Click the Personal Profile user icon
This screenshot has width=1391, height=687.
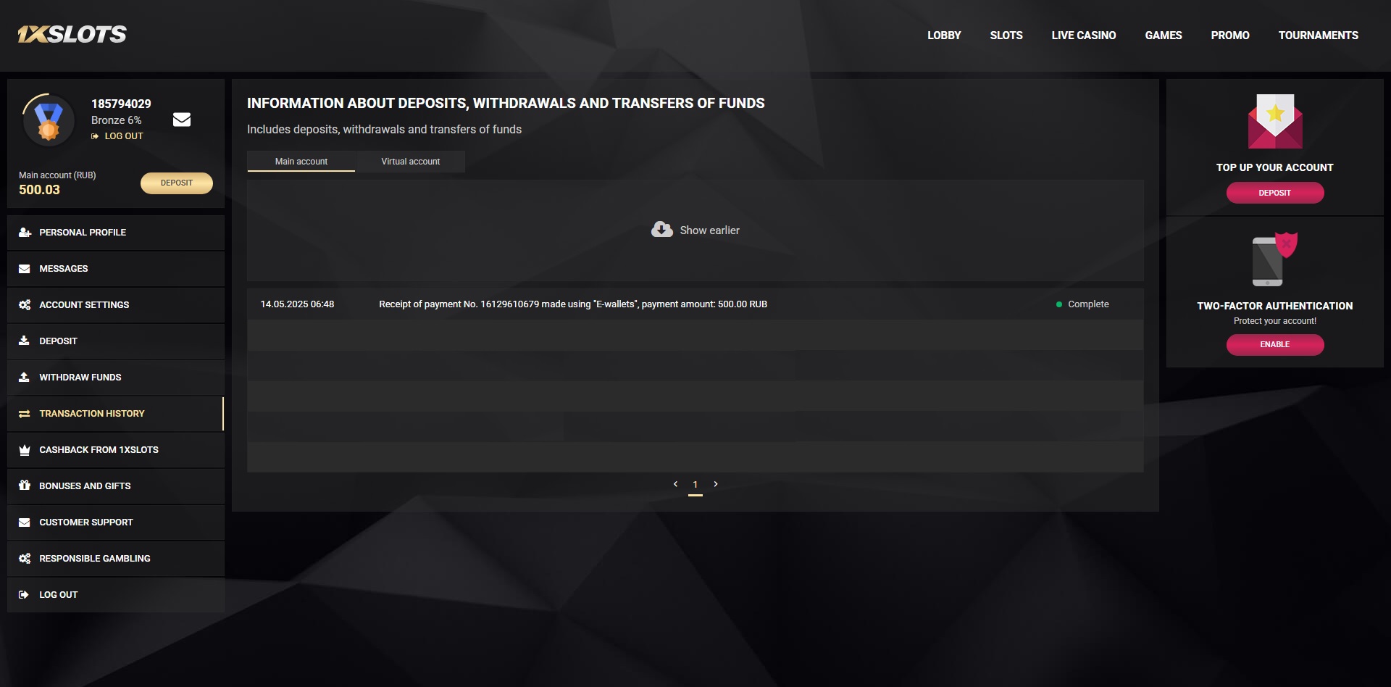tap(25, 233)
